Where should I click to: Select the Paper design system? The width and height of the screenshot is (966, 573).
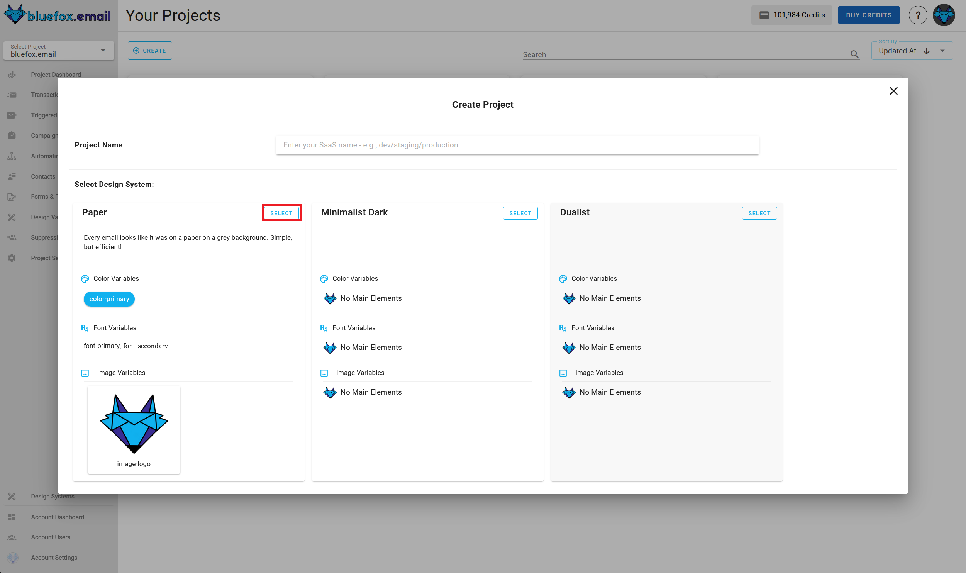[281, 213]
